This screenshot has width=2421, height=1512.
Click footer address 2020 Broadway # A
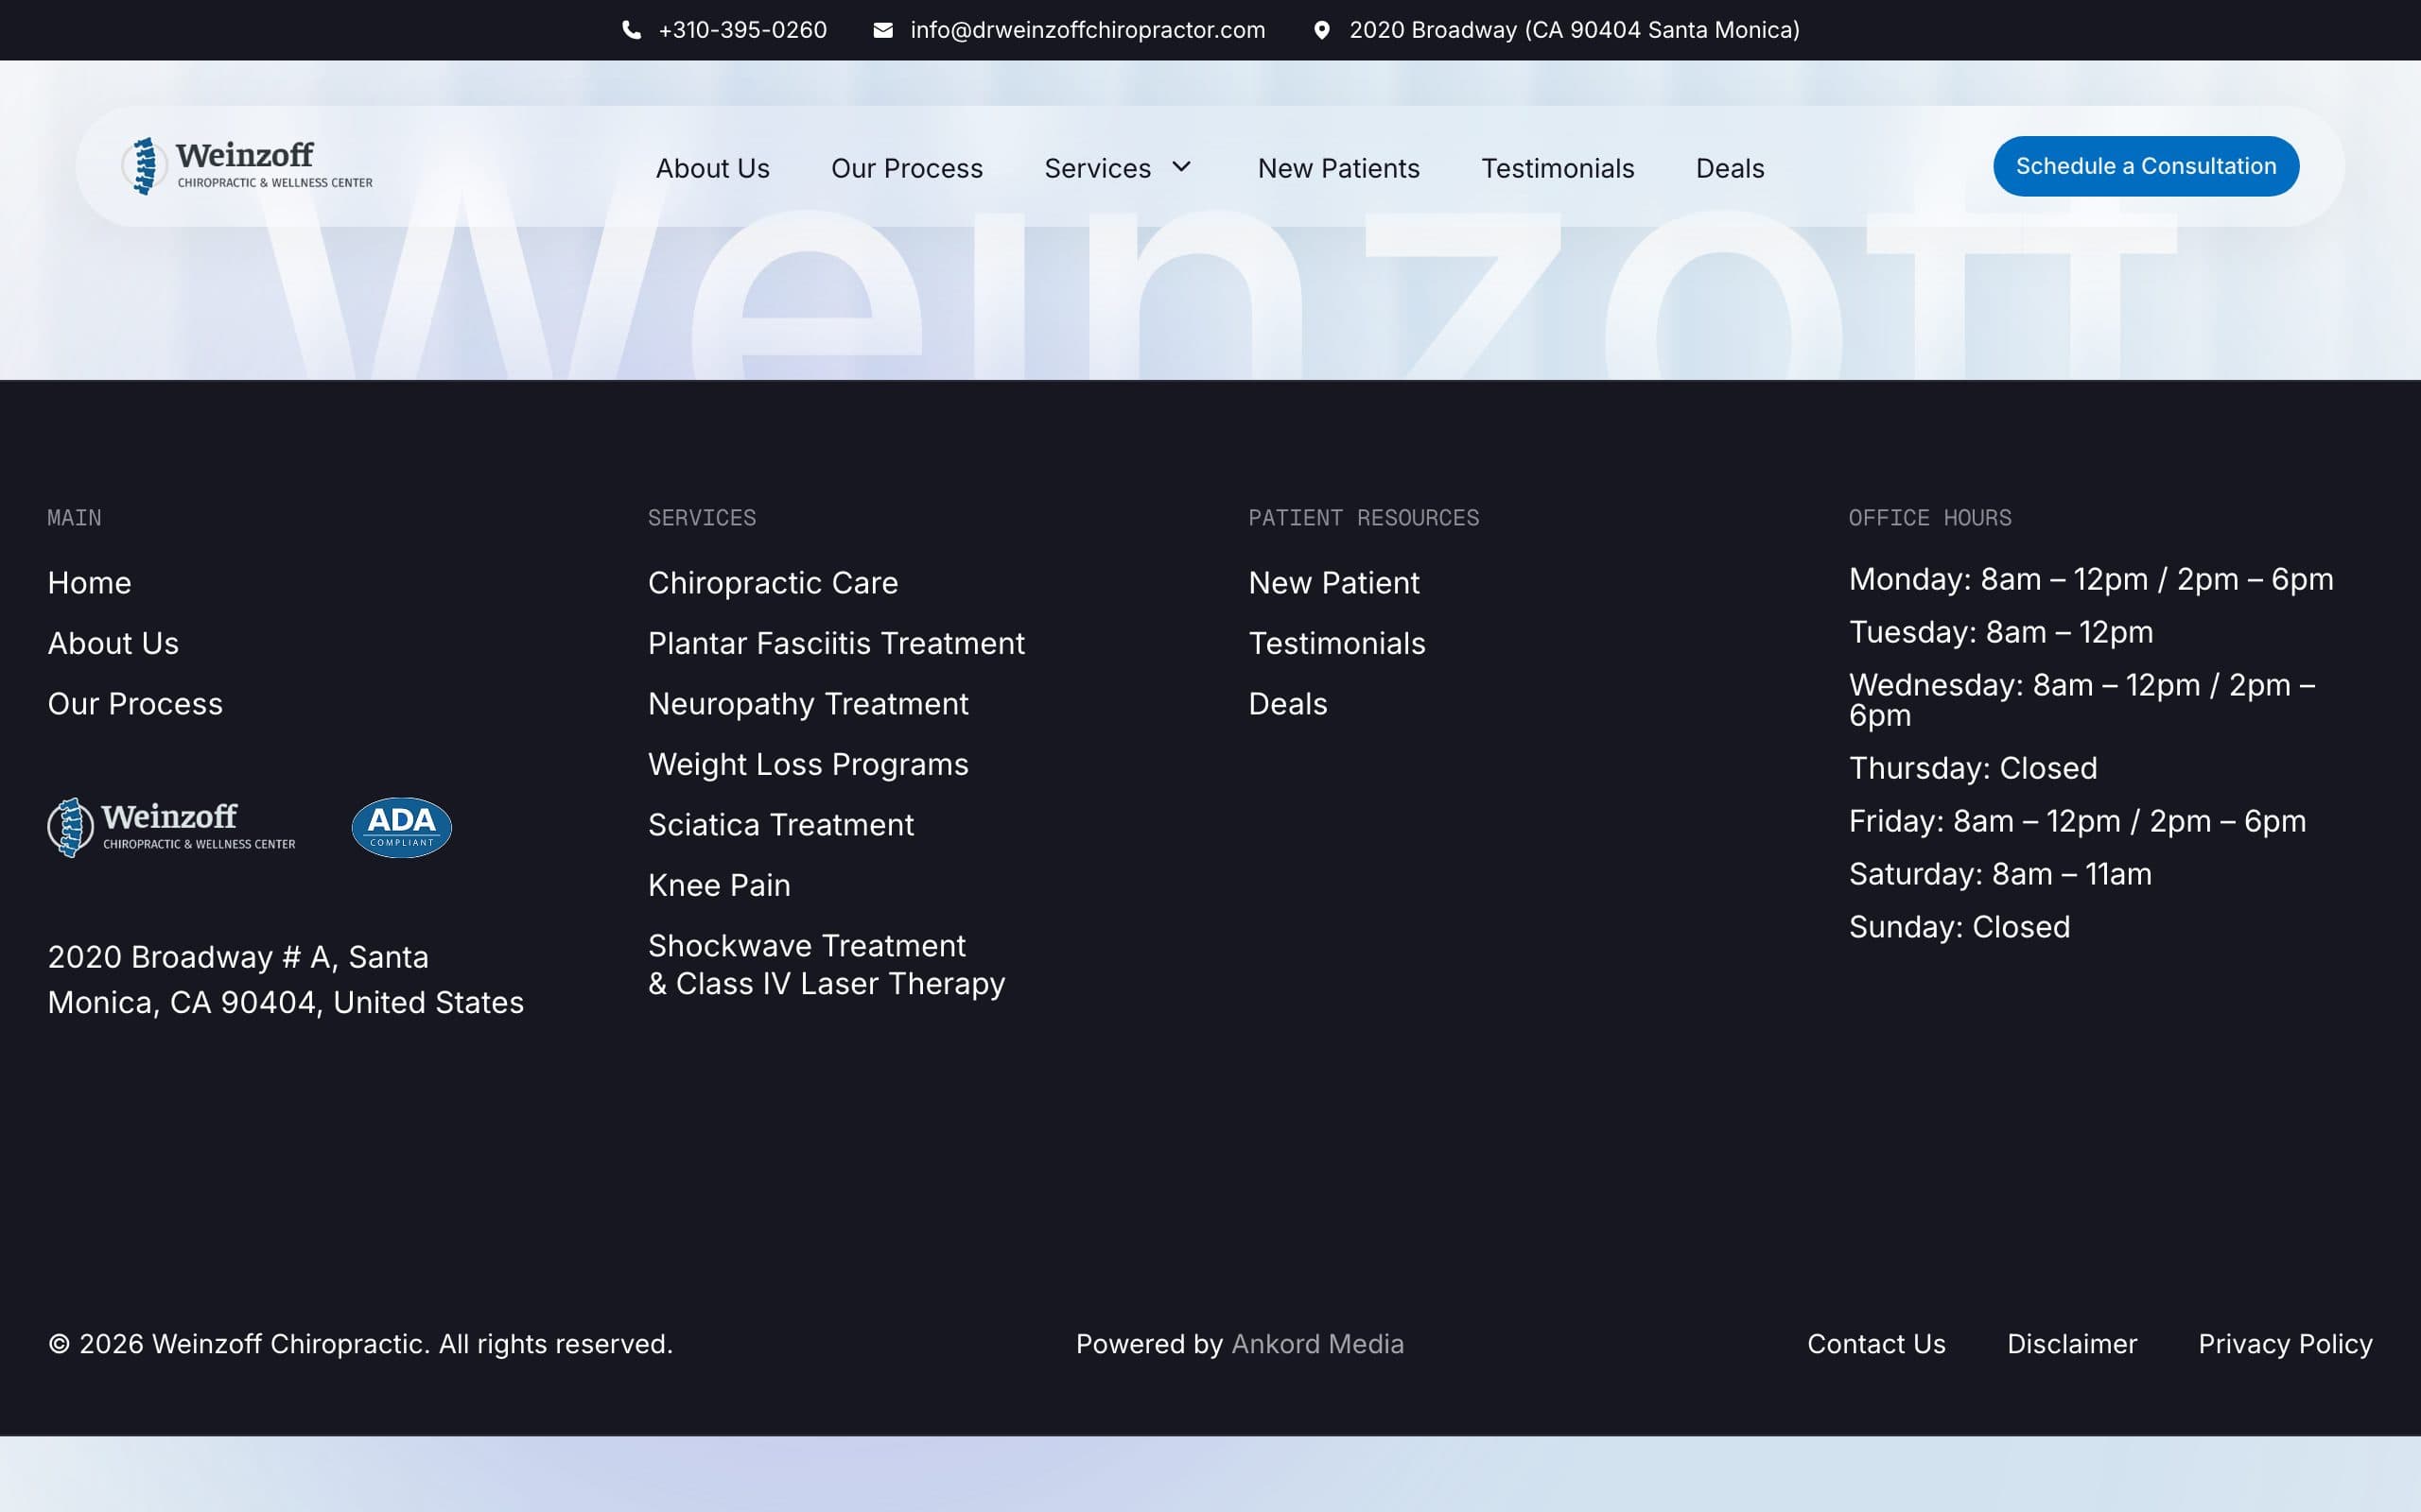coord(285,979)
